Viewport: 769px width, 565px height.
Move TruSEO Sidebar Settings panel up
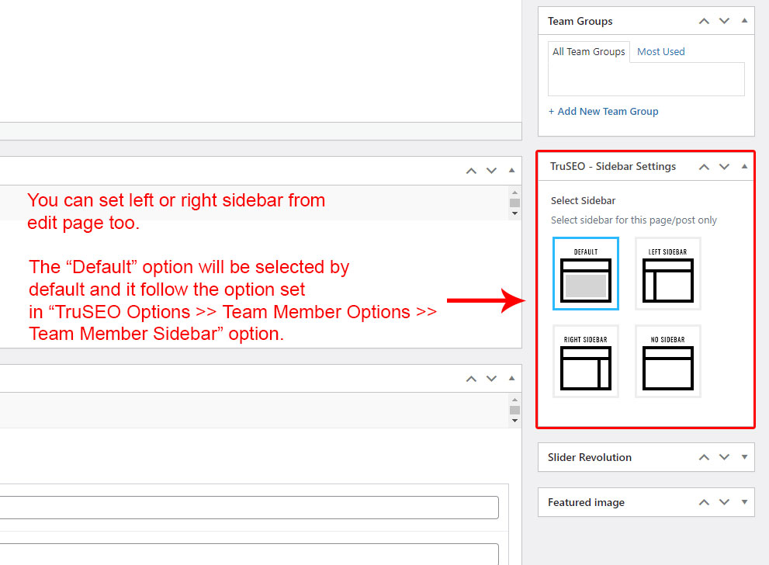pos(704,166)
